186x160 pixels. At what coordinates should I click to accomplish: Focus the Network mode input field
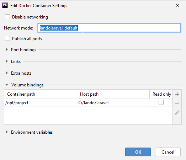109,28
